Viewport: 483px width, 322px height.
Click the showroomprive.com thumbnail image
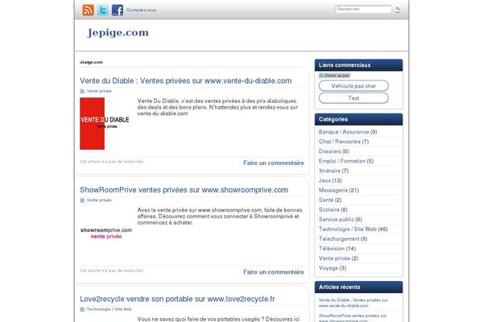pyautogui.click(x=106, y=233)
